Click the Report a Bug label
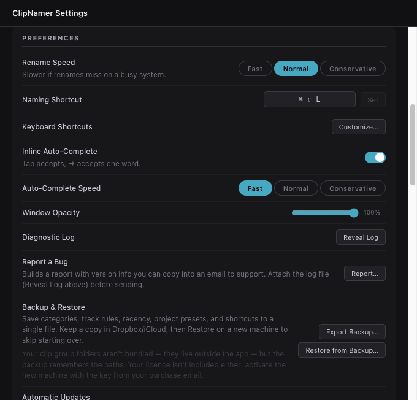417x400 pixels. click(x=45, y=262)
